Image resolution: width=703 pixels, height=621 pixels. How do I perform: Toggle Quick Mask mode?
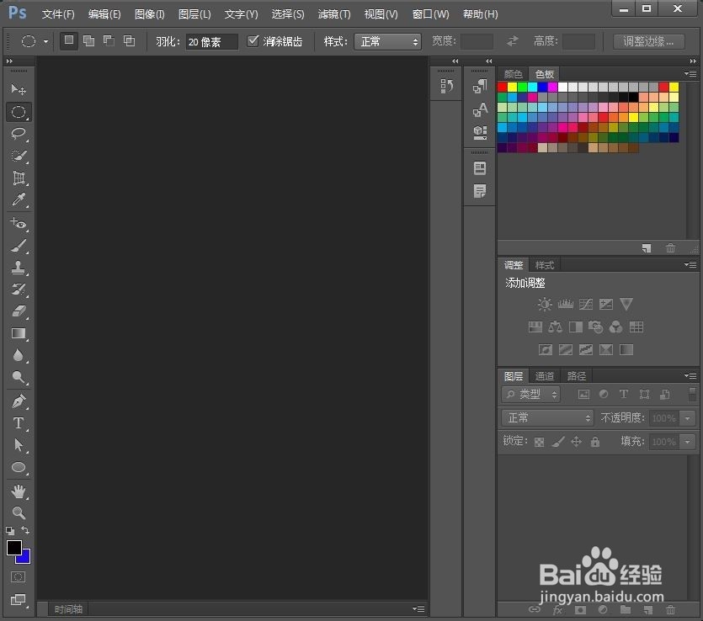(x=18, y=577)
